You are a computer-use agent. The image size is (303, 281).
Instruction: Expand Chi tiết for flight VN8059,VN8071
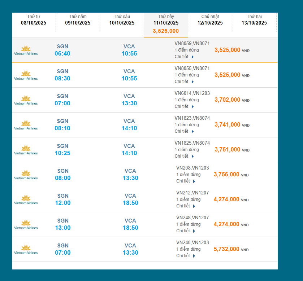[x=185, y=57]
